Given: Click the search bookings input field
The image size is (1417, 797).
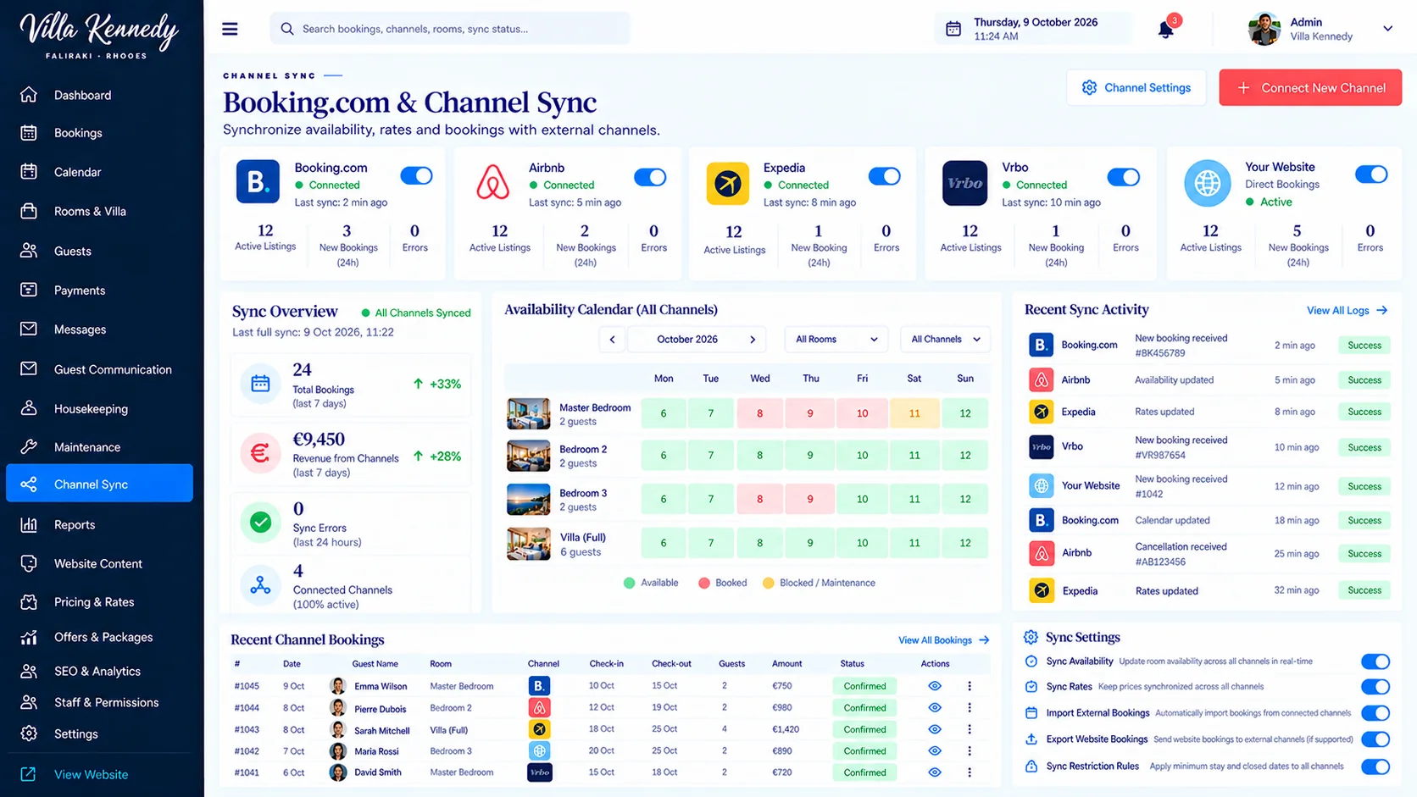Looking at the screenshot, I should click(450, 29).
